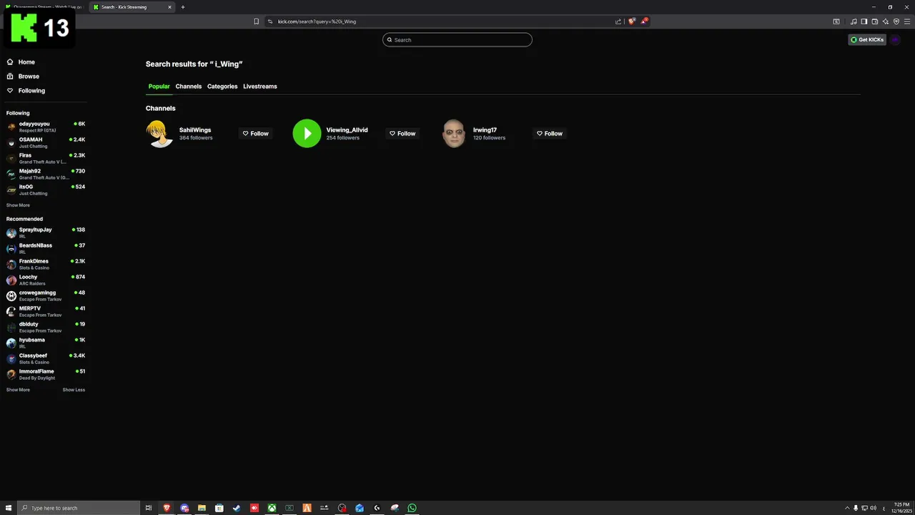Switch to the Livestreams results tab

coord(260,87)
